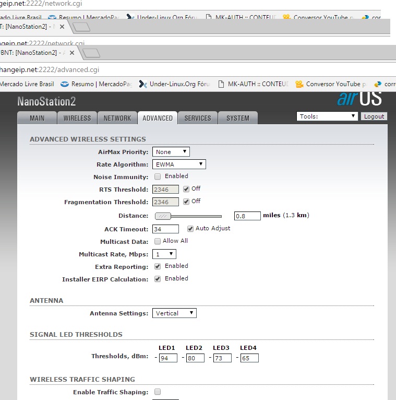Open the Conversor YouTube bookmark
396x400 pixels.
[331, 84]
